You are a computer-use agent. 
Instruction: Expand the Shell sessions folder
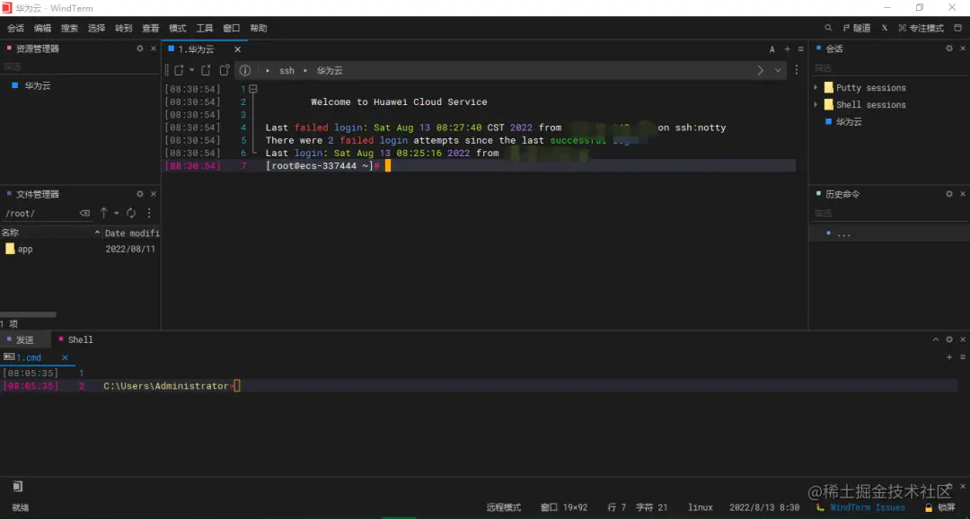pyautogui.click(x=816, y=104)
